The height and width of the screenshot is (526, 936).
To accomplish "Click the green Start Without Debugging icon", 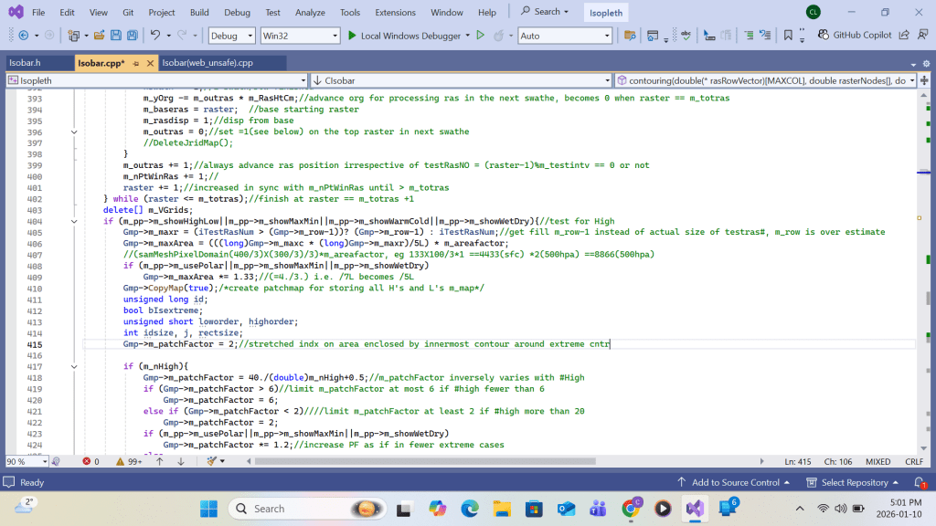I will (480, 36).
